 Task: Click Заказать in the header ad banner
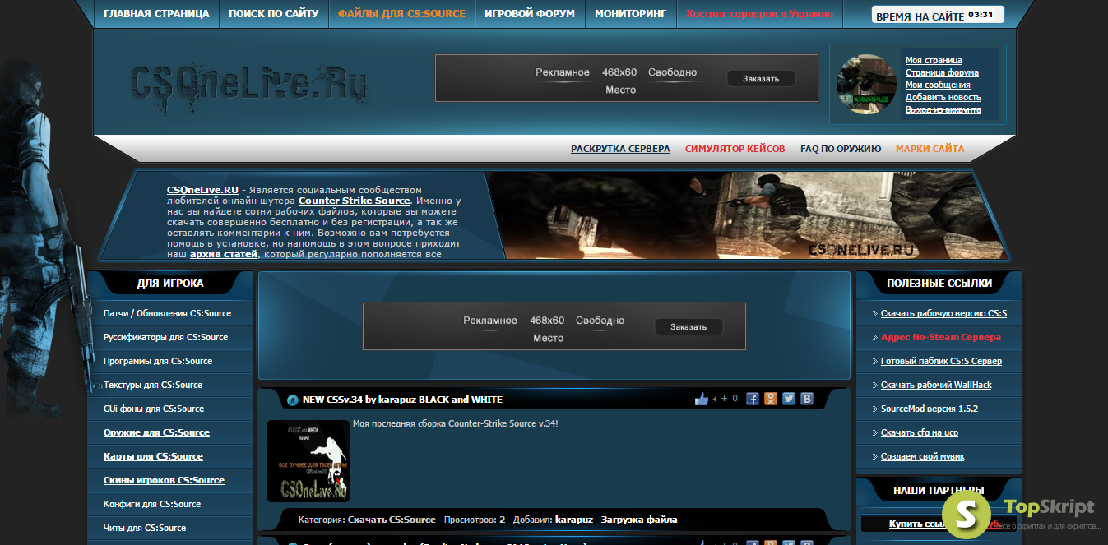point(761,79)
